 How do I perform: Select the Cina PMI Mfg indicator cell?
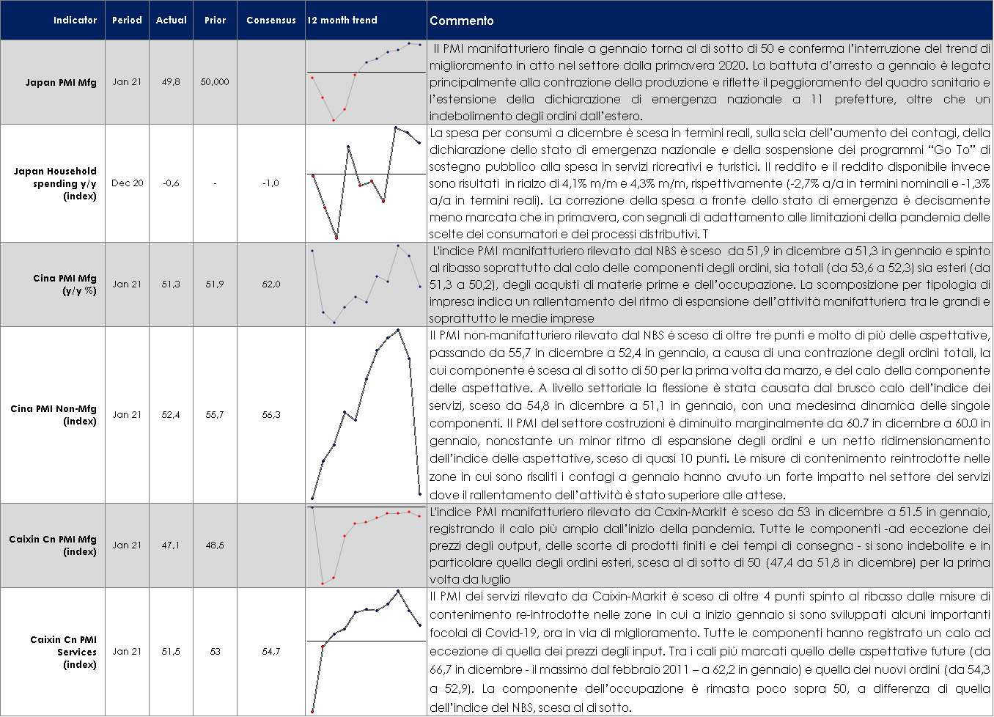tap(65, 284)
